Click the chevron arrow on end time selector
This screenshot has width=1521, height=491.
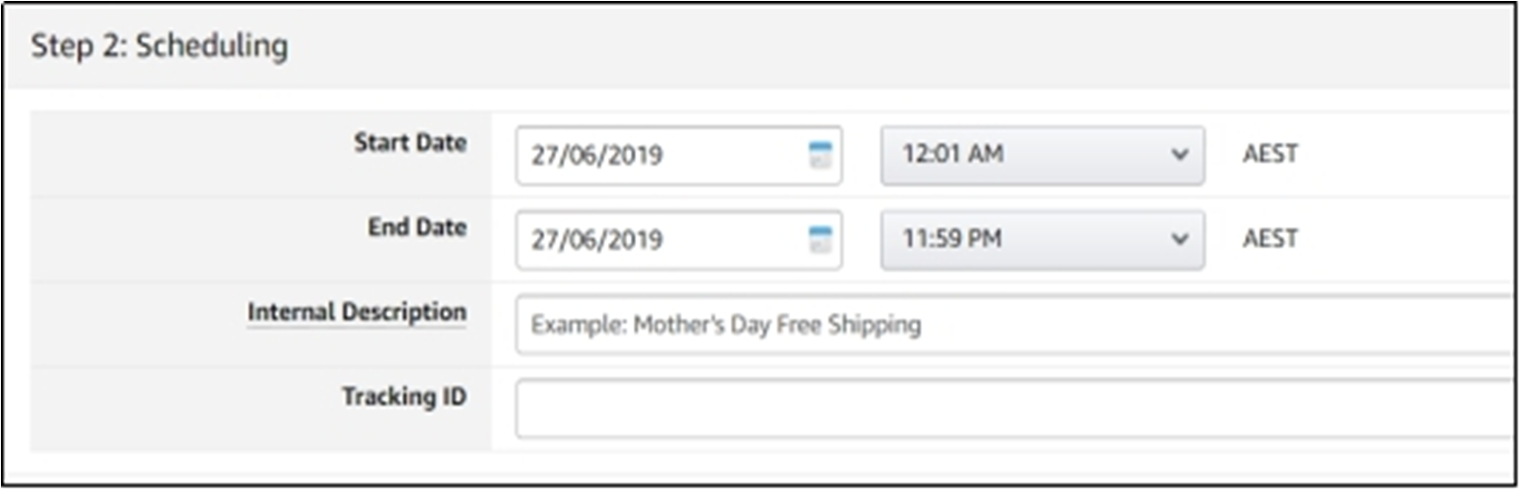click(1180, 239)
